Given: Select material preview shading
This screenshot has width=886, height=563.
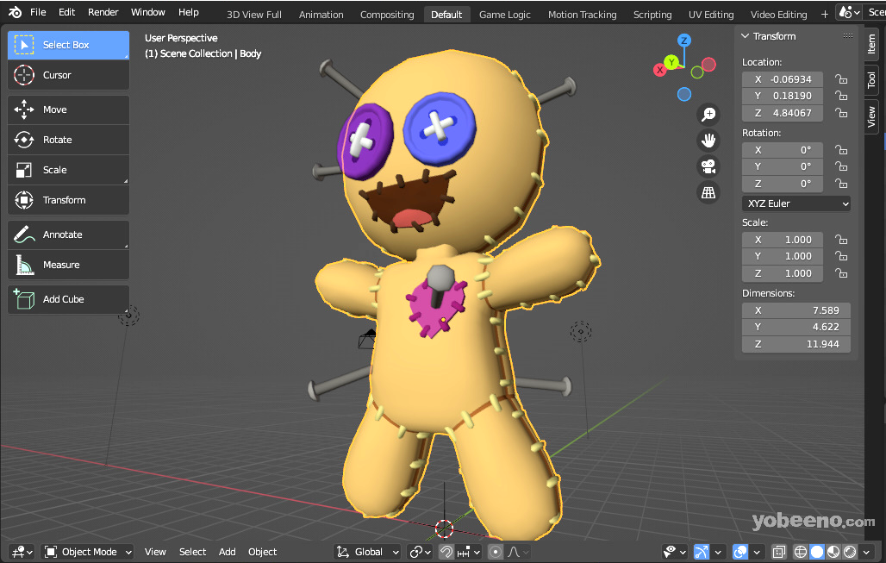Looking at the screenshot, I should point(833,552).
